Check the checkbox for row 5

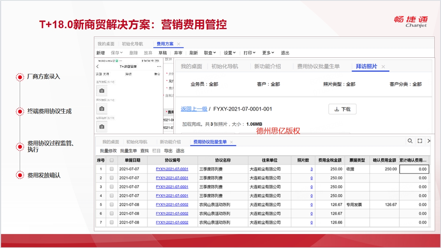pyautogui.click(x=112, y=204)
